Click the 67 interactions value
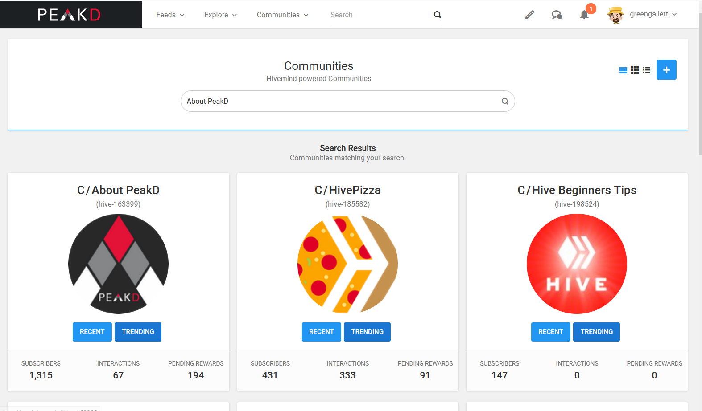 click(118, 375)
